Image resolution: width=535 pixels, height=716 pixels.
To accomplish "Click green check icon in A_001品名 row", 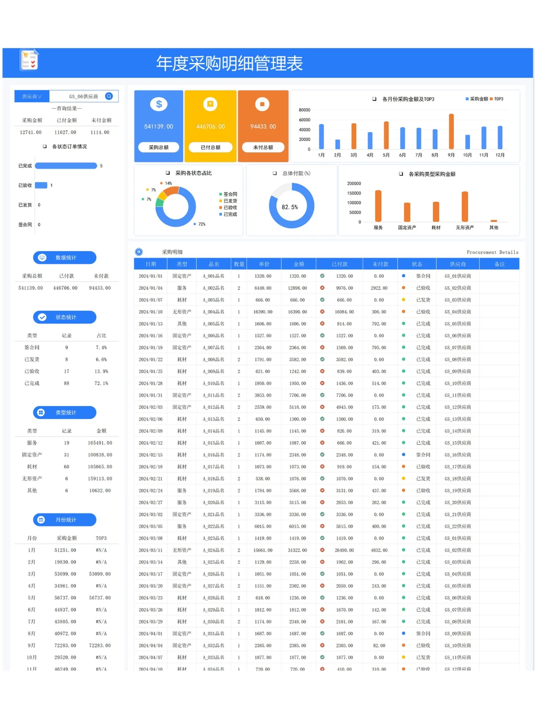I will (322, 276).
